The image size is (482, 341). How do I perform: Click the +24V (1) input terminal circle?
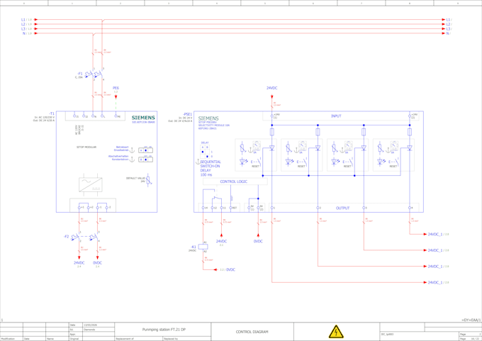pos(272,116)
